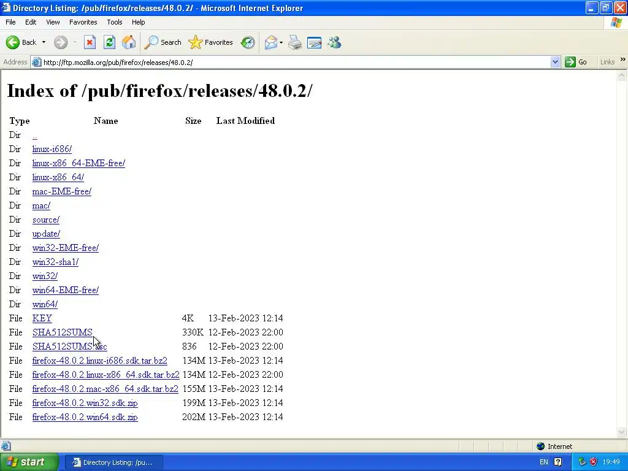Click the Edit page toolbar icon
Viewport: 628px width, 471px height.
pyautogui.click(x=315, y=42)
